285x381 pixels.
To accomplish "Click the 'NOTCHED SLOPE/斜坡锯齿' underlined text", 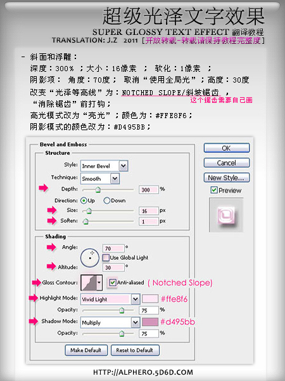I will click(170, 93).
